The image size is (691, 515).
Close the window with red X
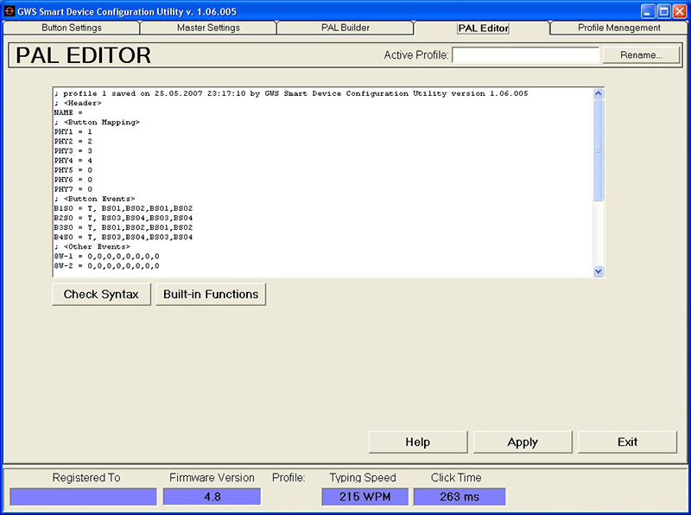pyautogui.click(x=680, y=11)
